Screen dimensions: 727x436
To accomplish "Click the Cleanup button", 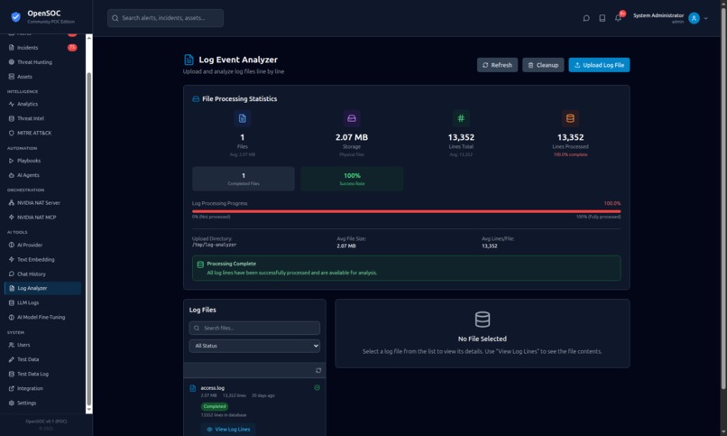I will pos(543,65).
